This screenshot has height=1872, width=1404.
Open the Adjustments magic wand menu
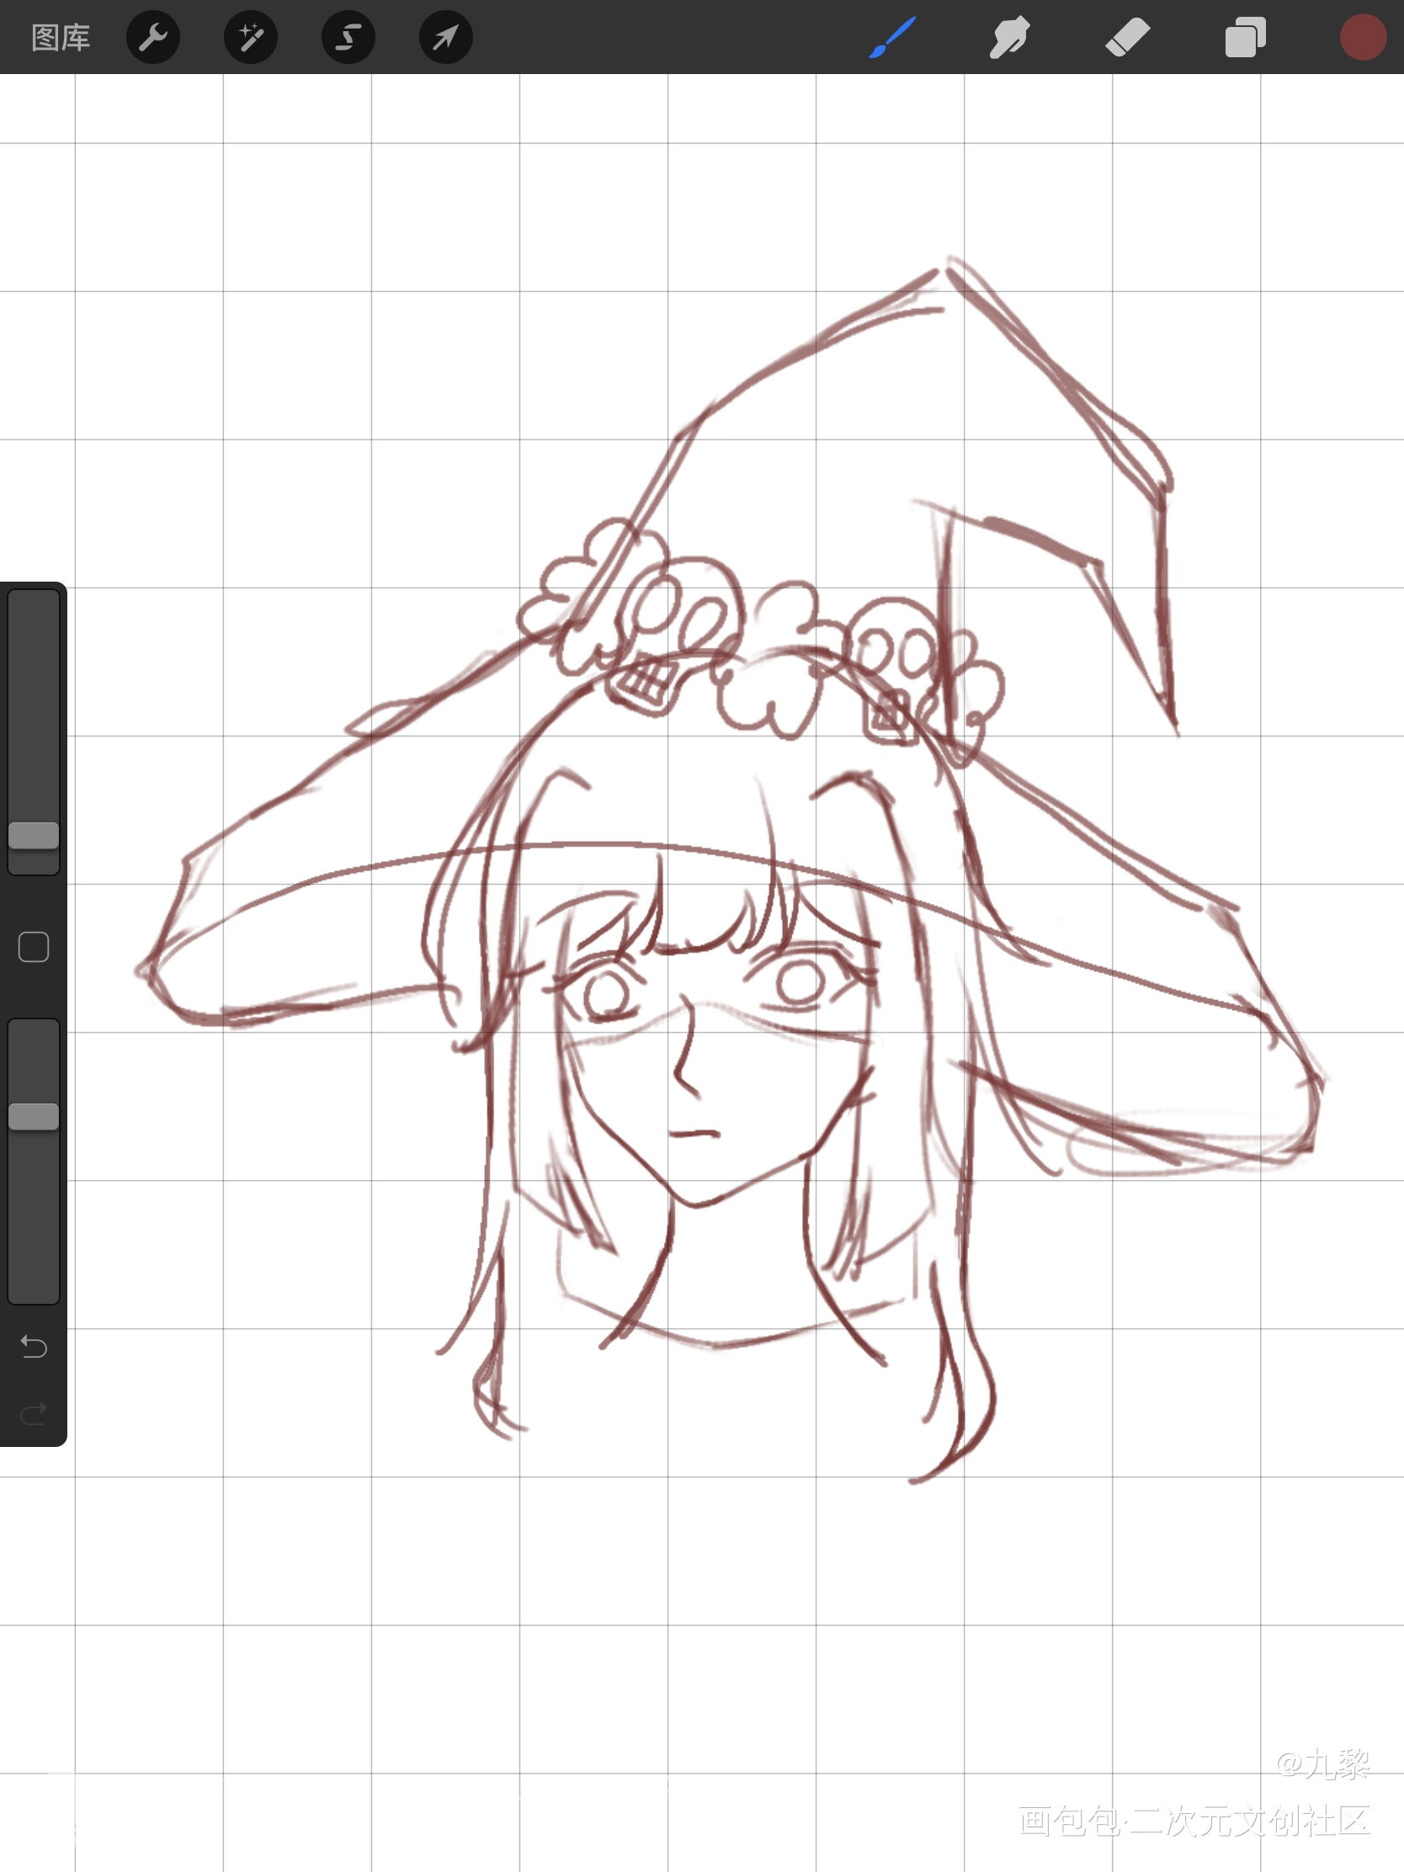coord(251,38)
